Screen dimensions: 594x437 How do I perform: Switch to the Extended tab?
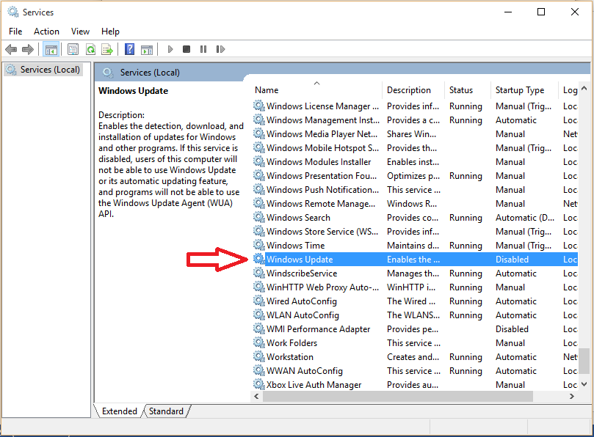120,411
